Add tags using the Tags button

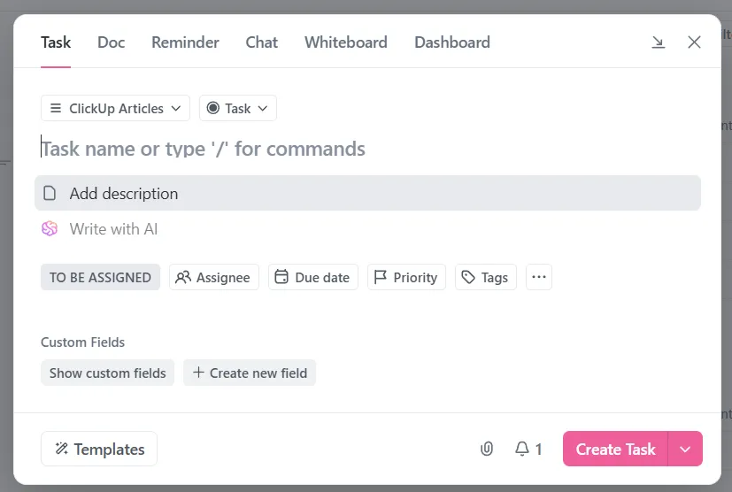486,277
